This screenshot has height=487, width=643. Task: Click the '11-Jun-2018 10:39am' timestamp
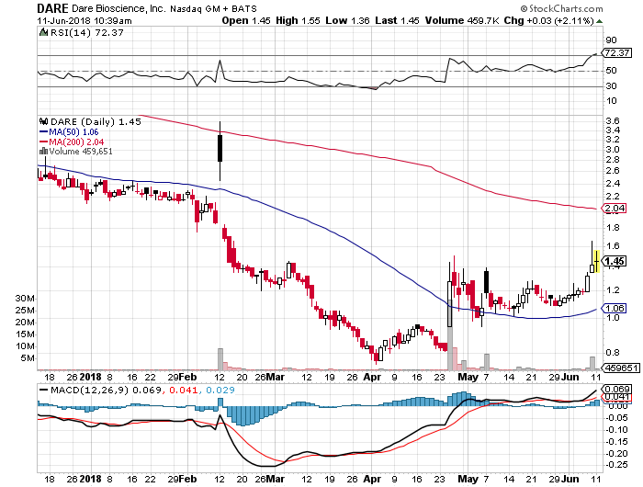coord(85,20)
